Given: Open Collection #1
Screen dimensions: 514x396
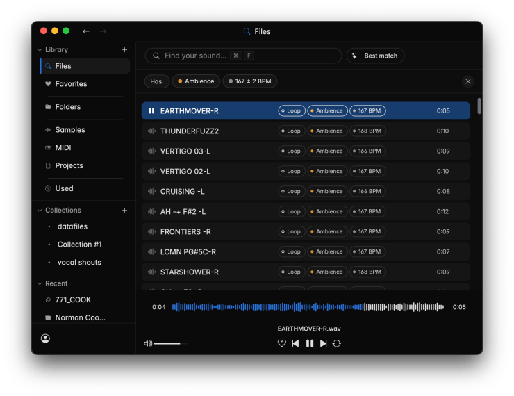Looking at the screenshot, I should click(79, 245).
